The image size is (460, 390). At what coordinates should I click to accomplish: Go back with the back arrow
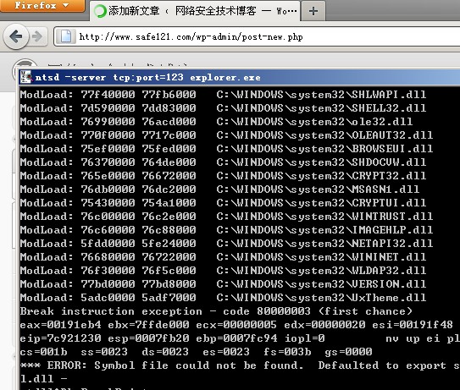point(16,36)
